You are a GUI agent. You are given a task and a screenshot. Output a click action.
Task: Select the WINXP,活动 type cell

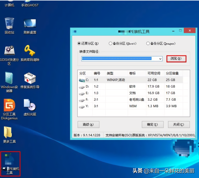[x=116, y=80]
